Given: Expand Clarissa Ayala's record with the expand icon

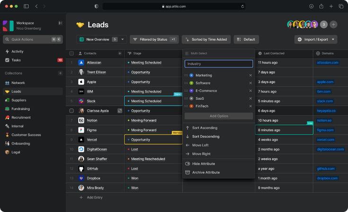Looking at the screenshot, I should (x=120, y=110).
